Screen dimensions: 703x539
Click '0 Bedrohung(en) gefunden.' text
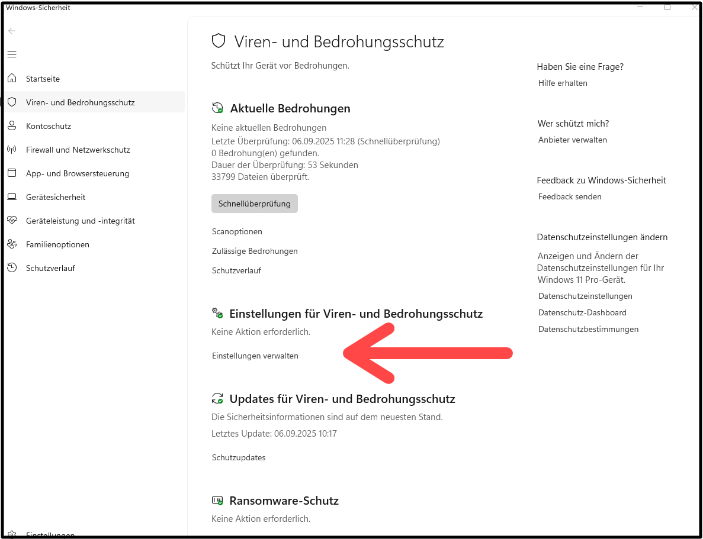pos(265,153)
